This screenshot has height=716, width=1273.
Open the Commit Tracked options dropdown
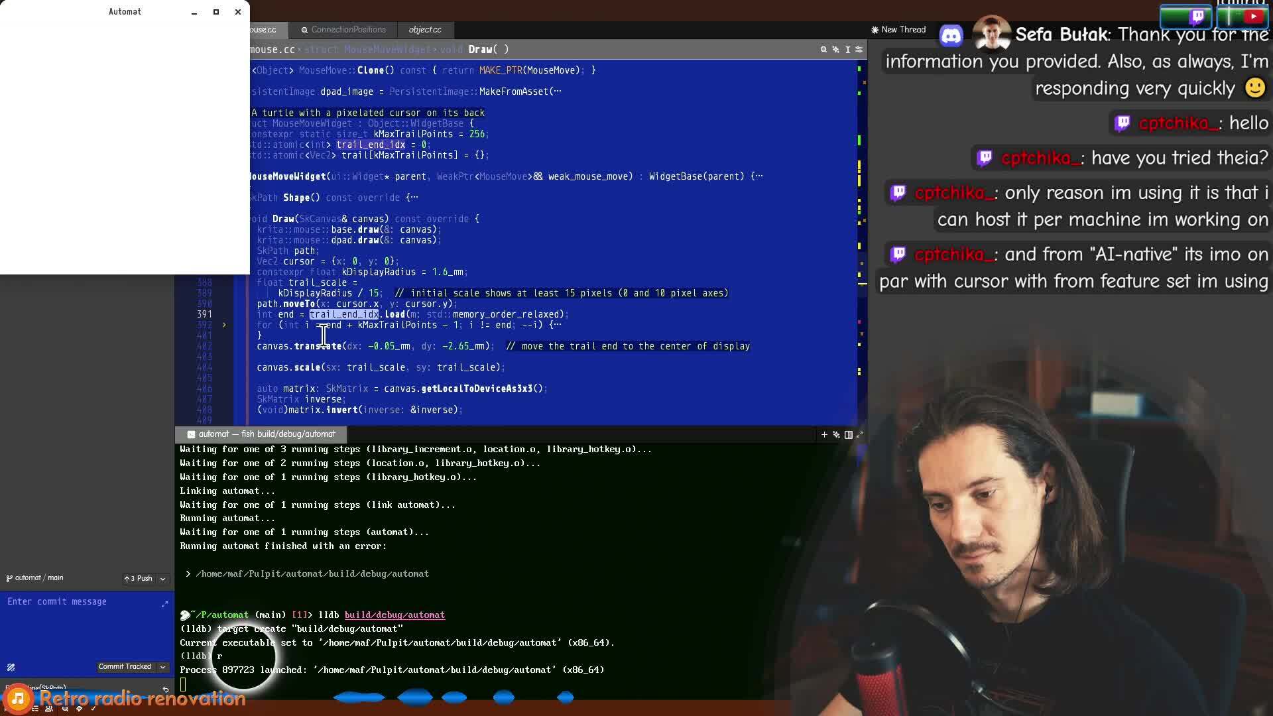tap(162, 667)
